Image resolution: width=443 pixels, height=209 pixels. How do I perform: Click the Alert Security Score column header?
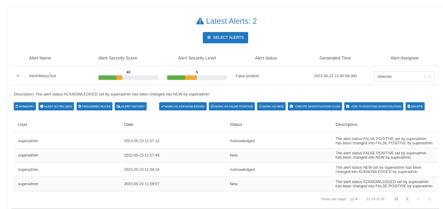point(118,58)
